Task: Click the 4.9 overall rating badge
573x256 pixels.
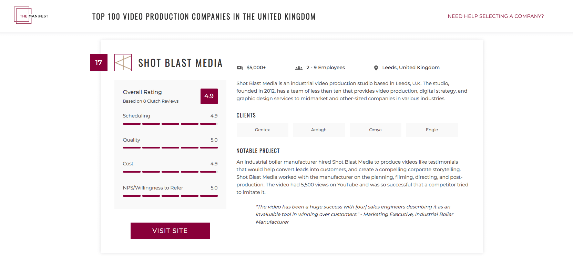Action: click(x=209, y=96)
